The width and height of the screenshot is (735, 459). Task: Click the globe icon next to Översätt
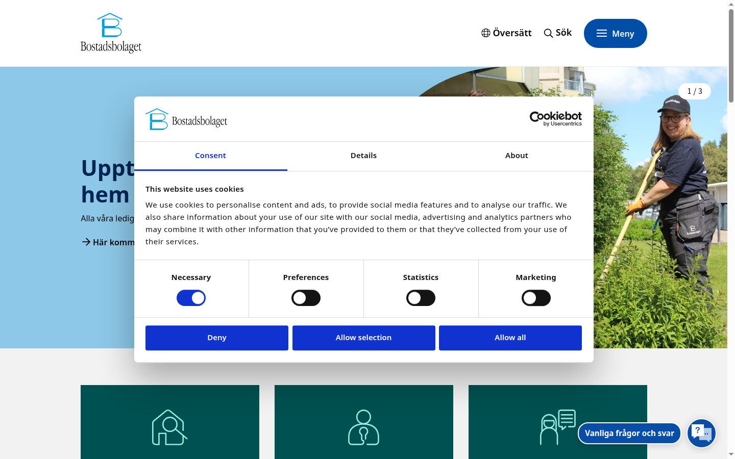click(486, 33)
